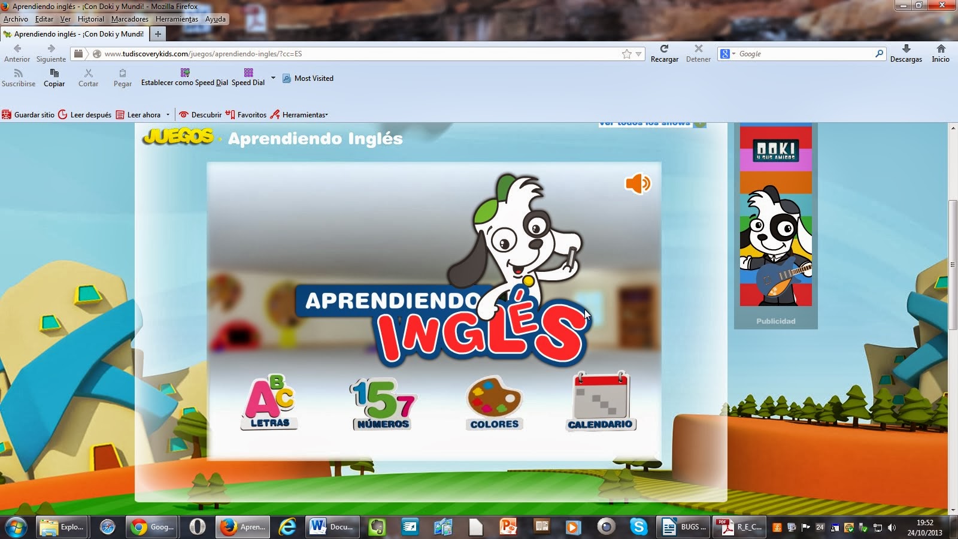Viewport: 958px width, 539px height.
Task: Click the Detener stop button
Action: (x=698, y=53)
